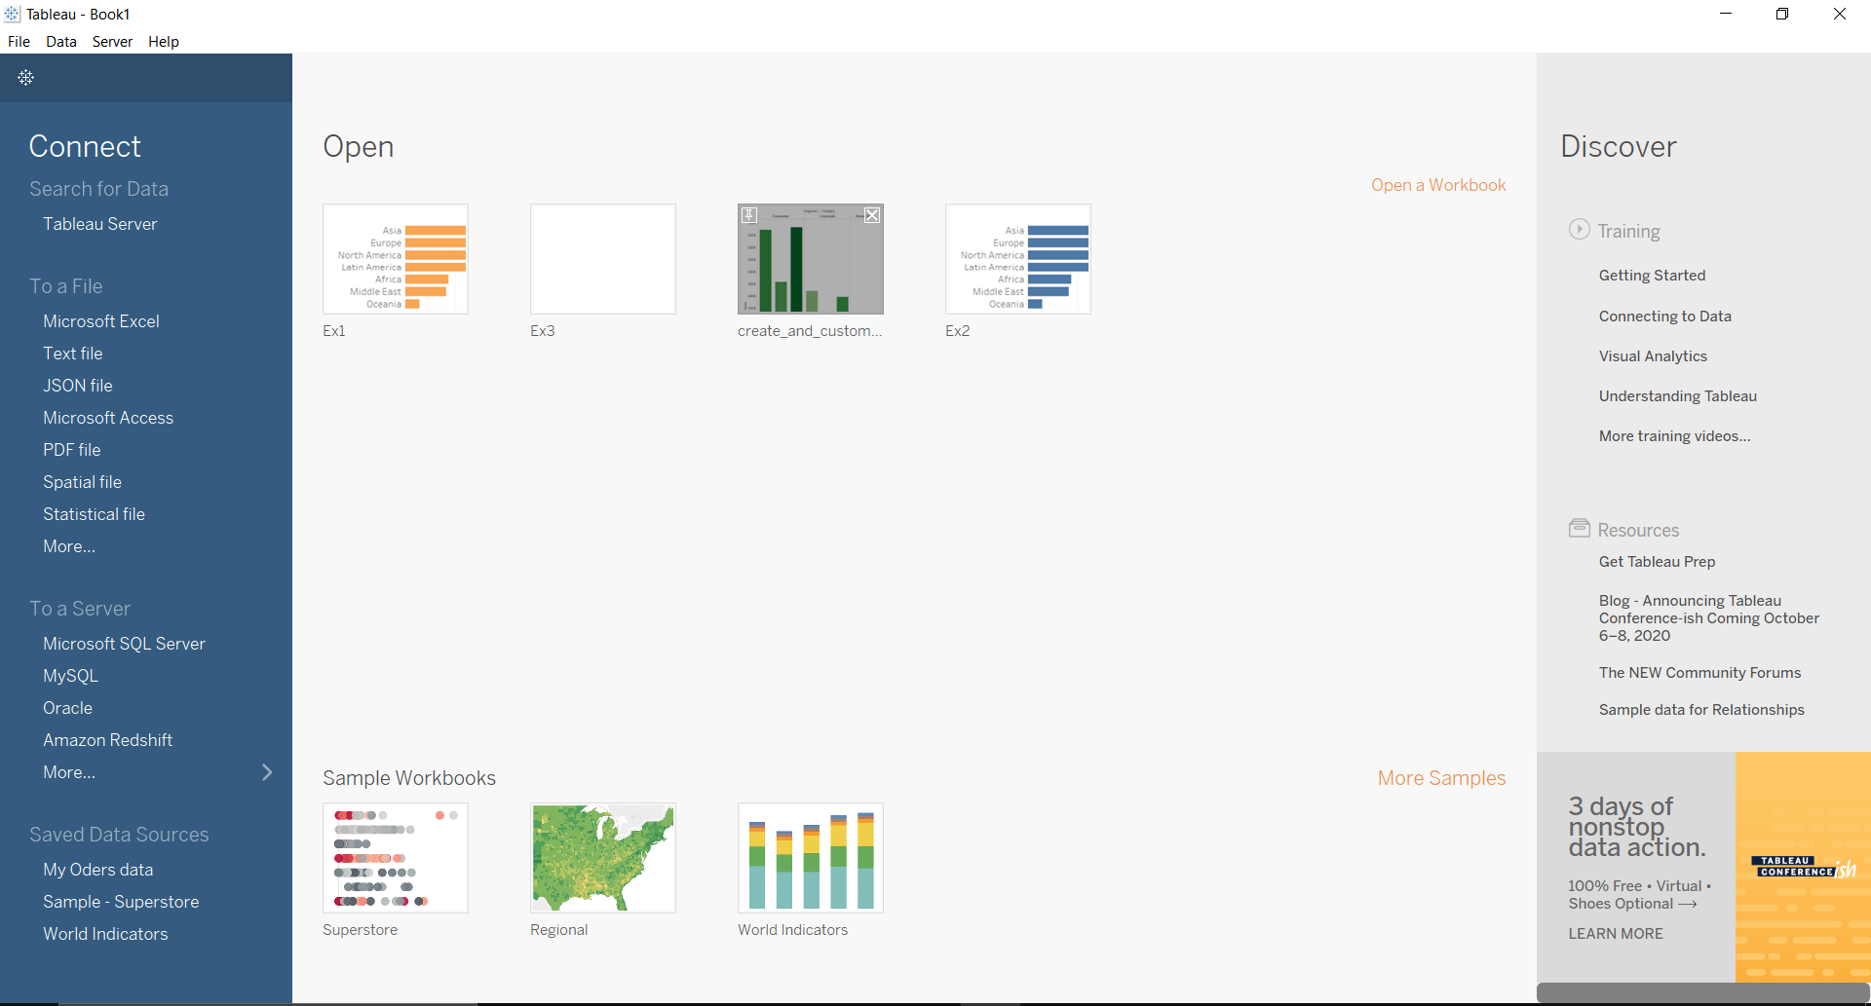Connect to a Microsoft Excel file

(101, 321)
